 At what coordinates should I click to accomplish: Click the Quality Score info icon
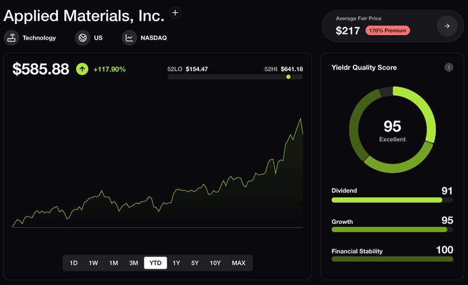[x=449, y=67]
